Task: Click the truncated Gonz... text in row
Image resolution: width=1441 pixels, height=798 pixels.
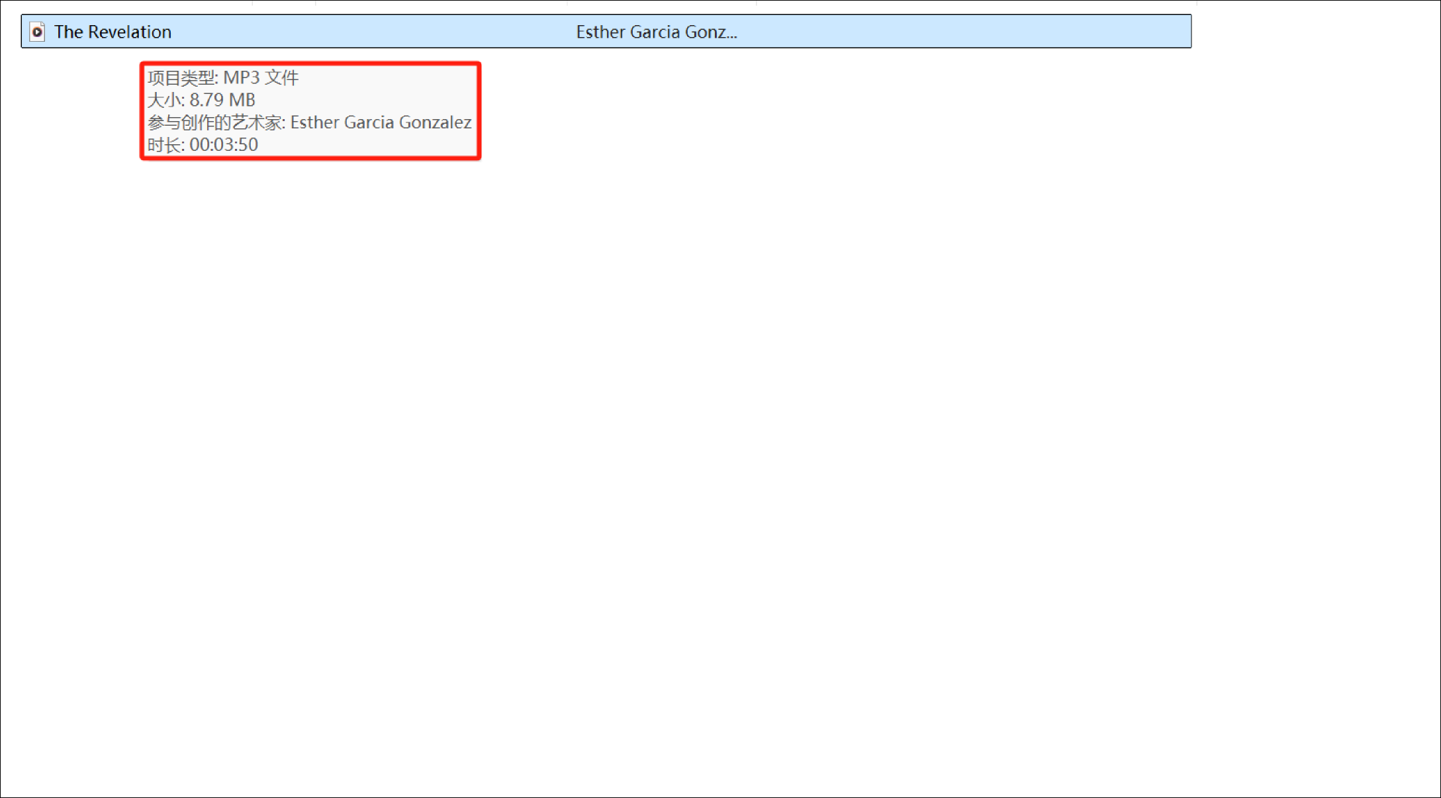Action: click(x=711, y=32)
